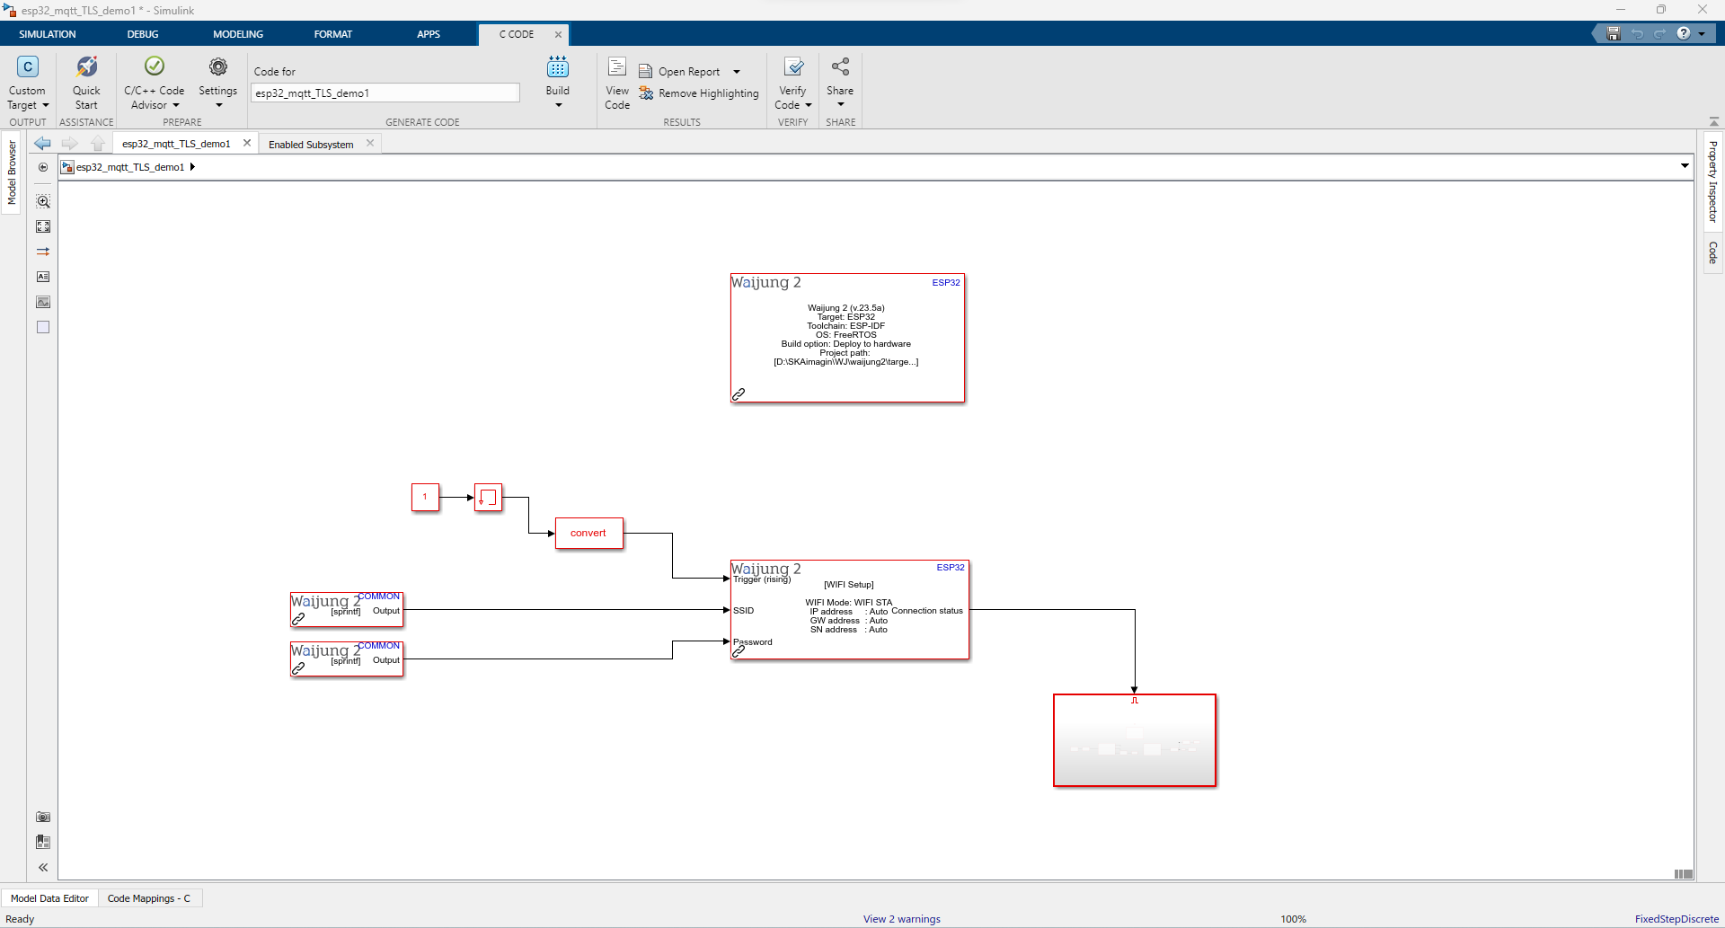Click Remove Highlighting
This screenshot has width=1725, height=928.
pos(699,93)
